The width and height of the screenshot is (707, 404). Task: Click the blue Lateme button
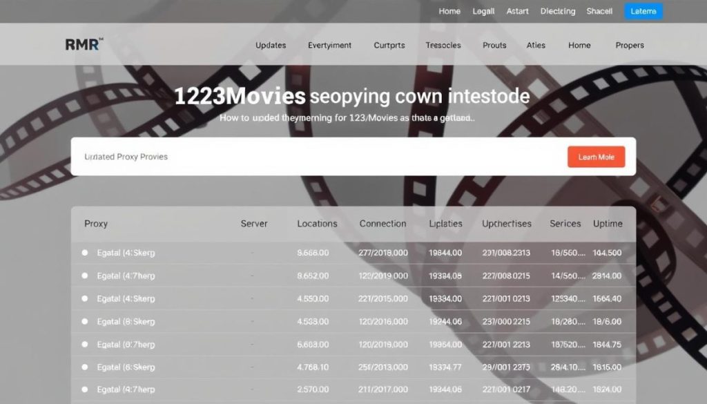pyautogui.click(x=643, y=11)
